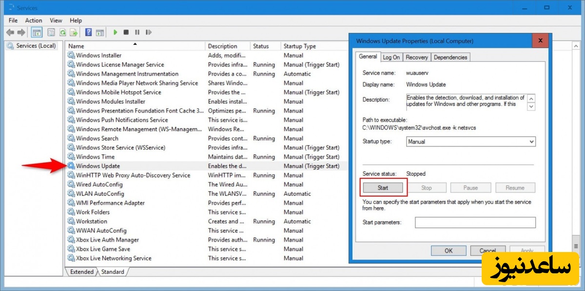Open the Action menu
The height and width of the screenshot is (291, 585).
[x=34, y=20]
